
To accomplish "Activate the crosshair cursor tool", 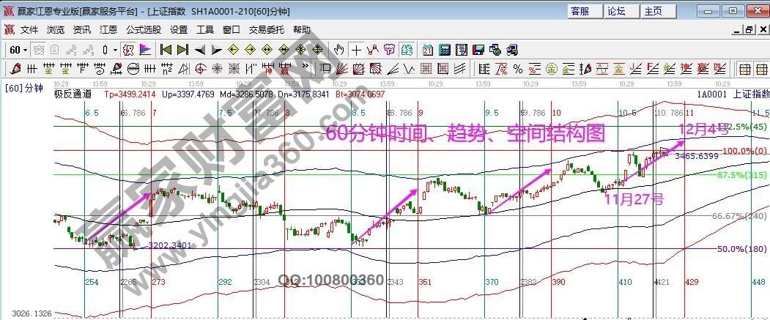I will point(356,50).
